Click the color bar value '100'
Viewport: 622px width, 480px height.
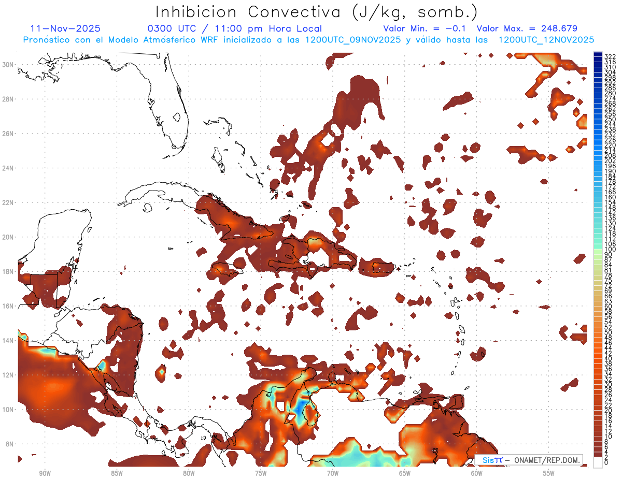tap(610, 250)
